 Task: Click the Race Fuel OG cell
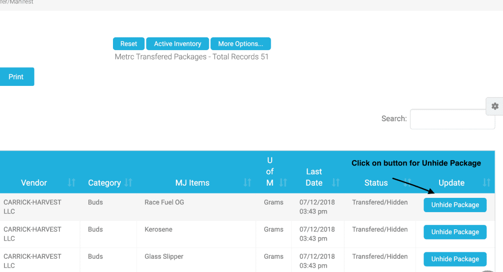point(164,202)
